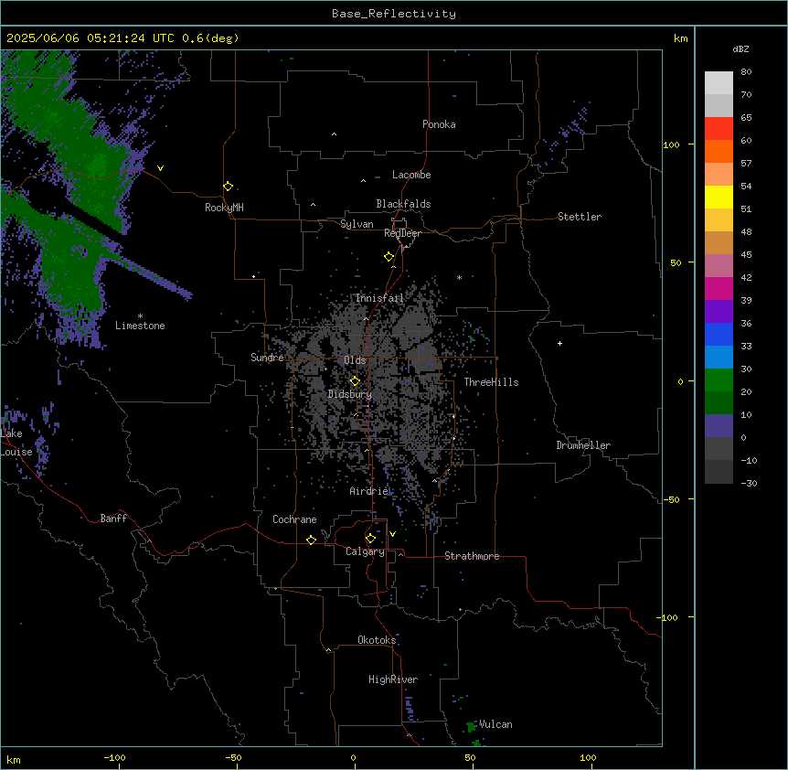Image resolution: width=788 pixels, height=770 pixels.
Task: Click the Cochrane town label
Action: click(x=294, y=519)
